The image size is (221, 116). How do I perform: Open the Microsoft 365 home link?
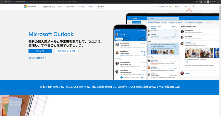49,7
